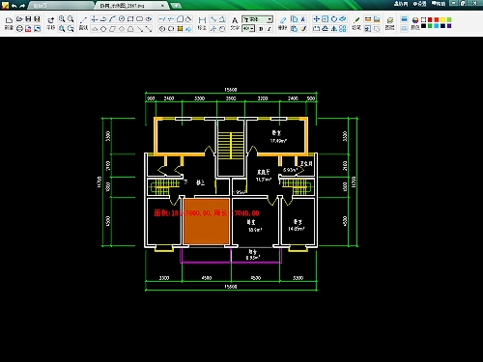Click the zoom in magnifier icon
The width and height of the screenshot is (483, 362).
click(x=62, y=19)
